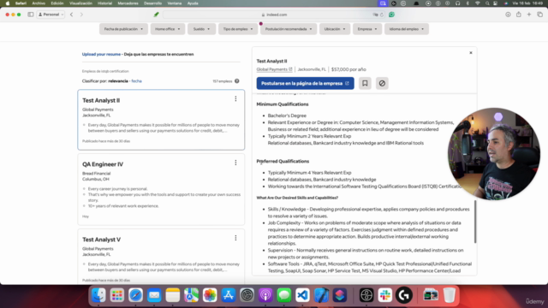Image resolution: width=548 pixels, height=308 pixels.
Task: Open Launchpad from the Dock
Action: pos(117,295)
